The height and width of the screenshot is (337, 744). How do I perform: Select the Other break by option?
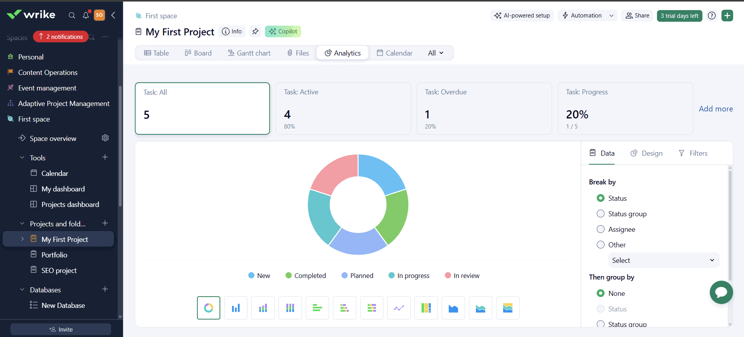[601, 245]
